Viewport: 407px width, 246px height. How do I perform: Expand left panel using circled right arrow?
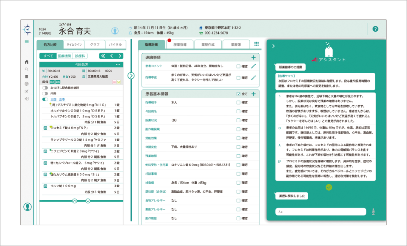coord(131,76)
